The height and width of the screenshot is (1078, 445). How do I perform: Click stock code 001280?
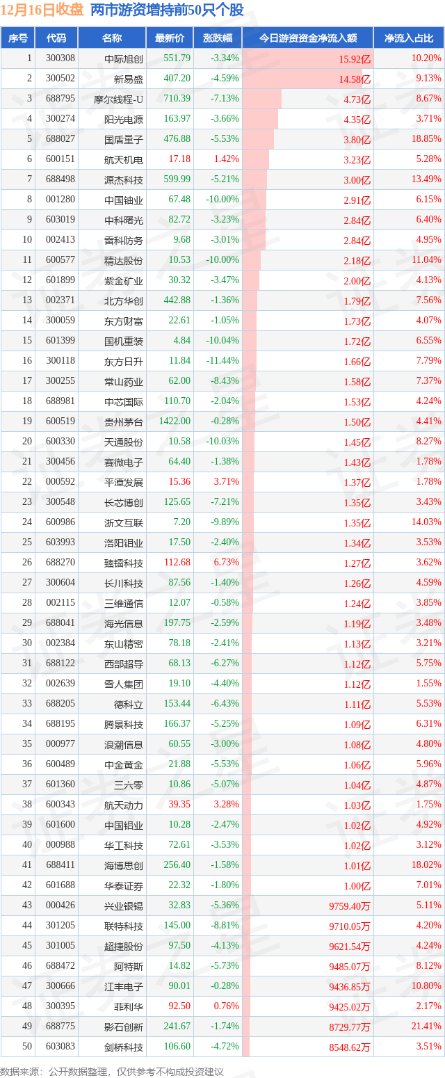pyautogui.click(x=60, y=200)
